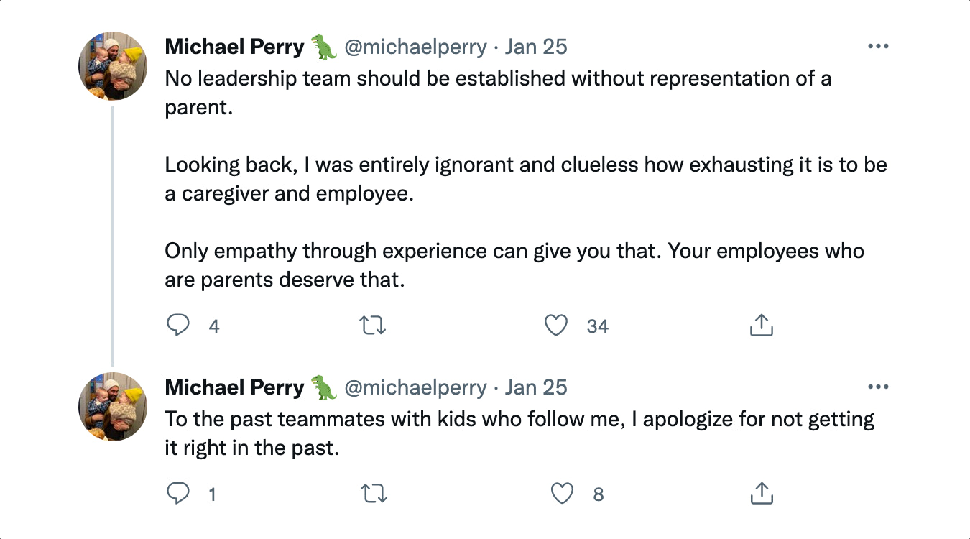Viewport: 970px width, 539px height.
Task: Reply to the apology tweet
Action: 178,494
